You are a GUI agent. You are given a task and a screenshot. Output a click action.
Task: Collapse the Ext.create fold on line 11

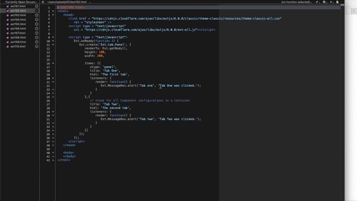pyautogui.click(x=53, y=45)
